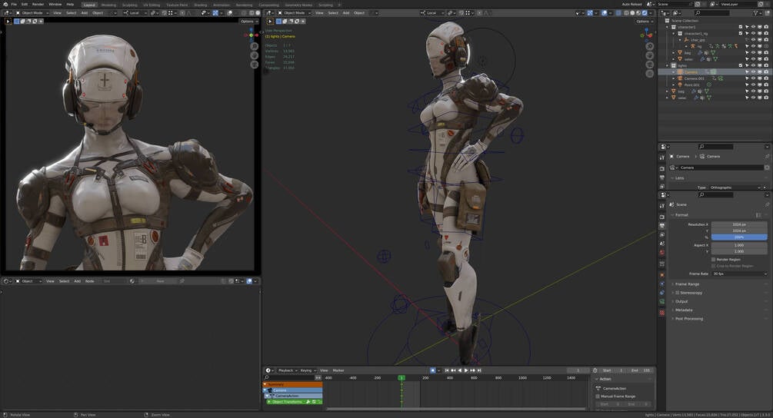Click the Point.001 light icon

(x=680, y=85)
